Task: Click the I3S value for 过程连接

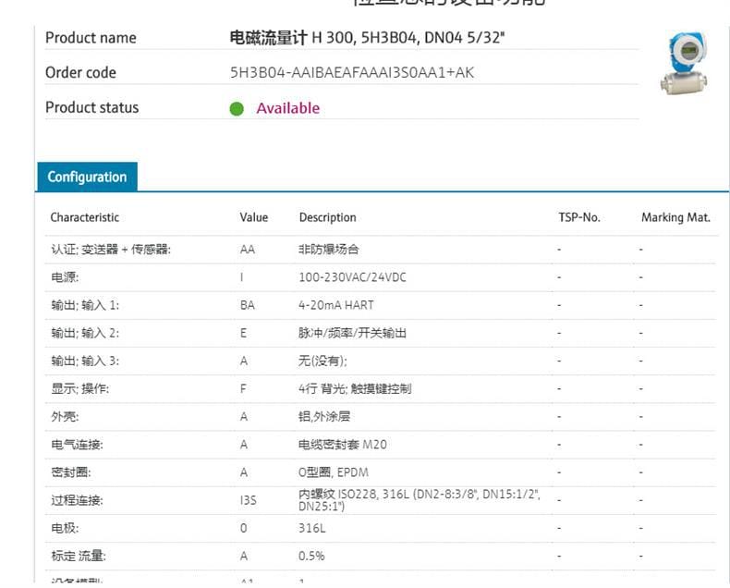Action: [248, 501]
